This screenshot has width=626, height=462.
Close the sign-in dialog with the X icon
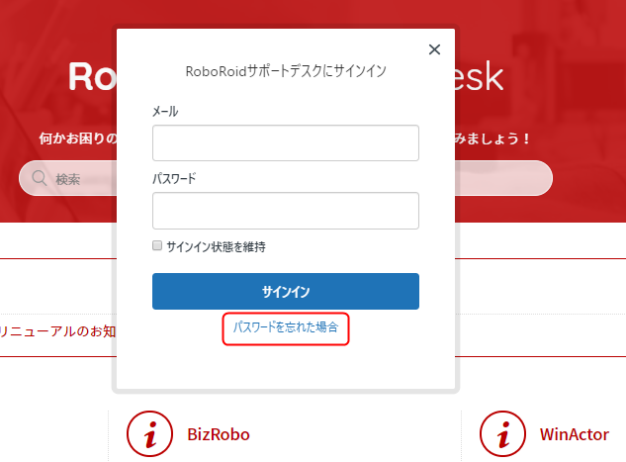434,49
